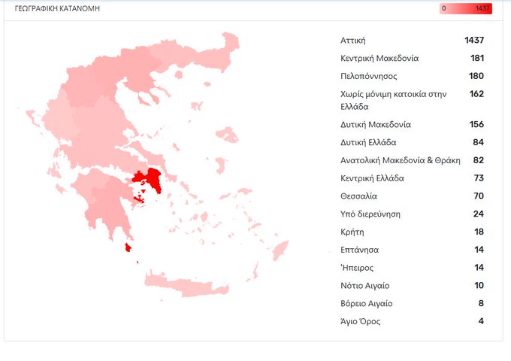This screenshot has height=361, width=511.
Task: Click Rhodes island on the map
Action: [x=280, y=250]
